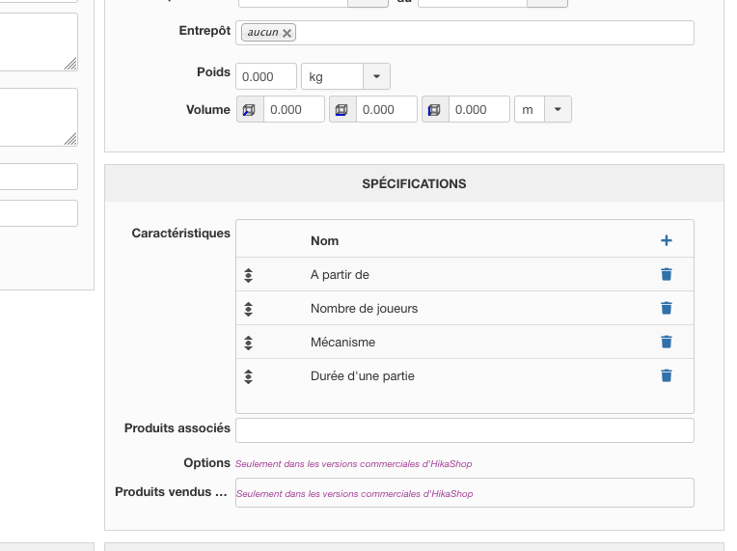Click the reorder handle beside "Mécanisme"

coord(248,343)
